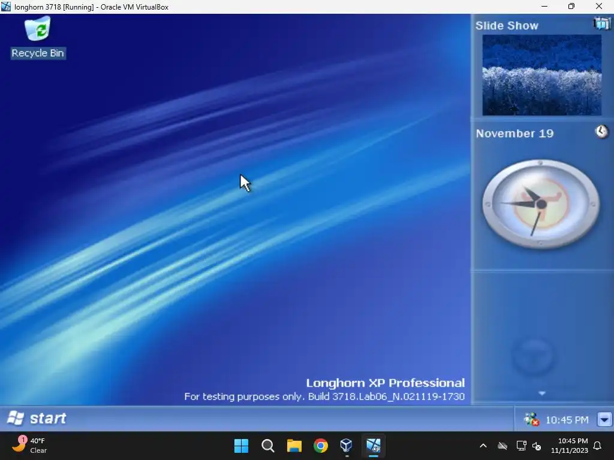Image resolution: width=614 pixels, height=460 pixels.
Task: Click the Slide Show tile picture icon
Action: (602, 24)
